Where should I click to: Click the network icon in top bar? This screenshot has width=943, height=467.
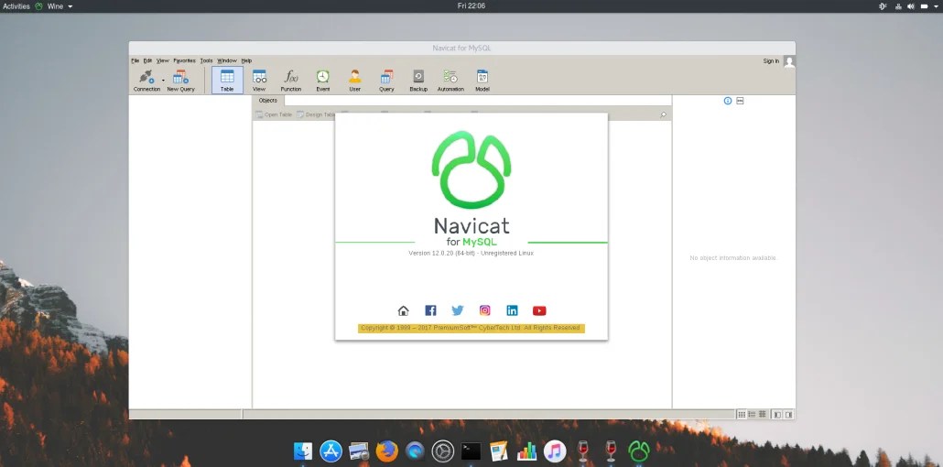898,6
